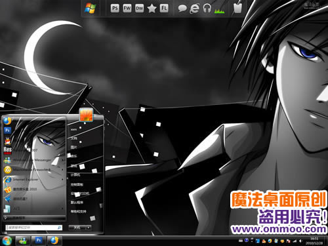Click the Windows flag logo in the dock
This screenshot has width=328, height=246.
[90, 9]
